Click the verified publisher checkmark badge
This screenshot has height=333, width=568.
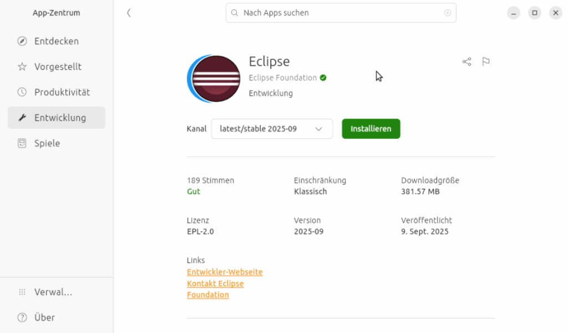click(323, 78)
